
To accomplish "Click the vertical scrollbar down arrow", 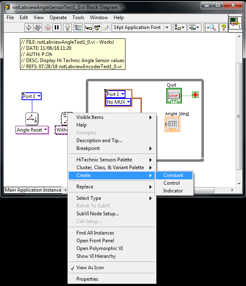I will (239, 184).
